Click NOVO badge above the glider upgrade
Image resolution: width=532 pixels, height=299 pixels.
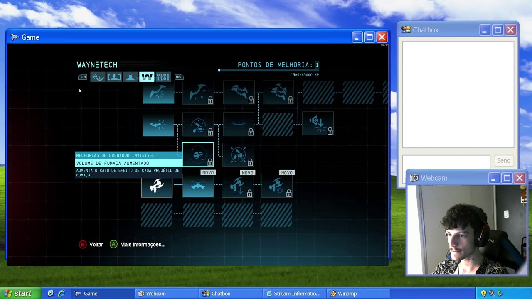click(x=208, y=173)
